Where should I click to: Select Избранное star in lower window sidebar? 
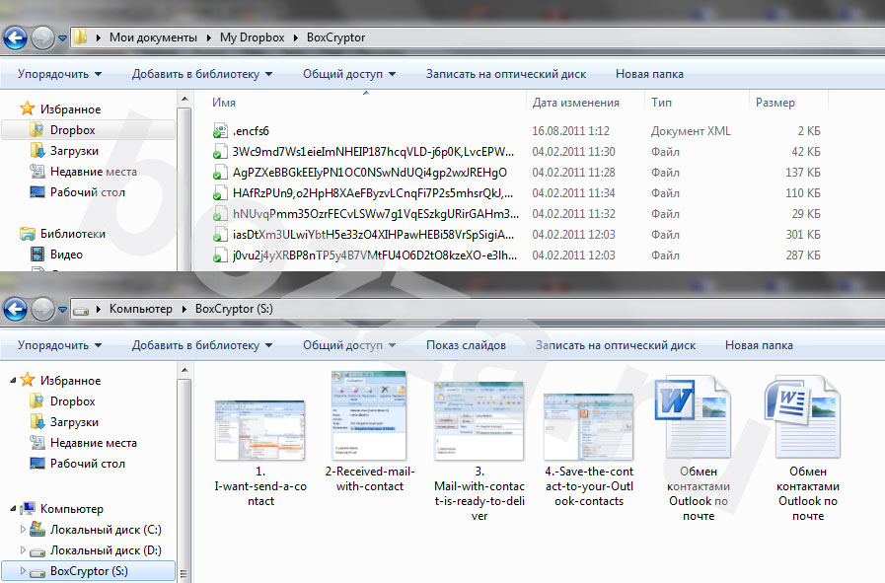[27, 380]
